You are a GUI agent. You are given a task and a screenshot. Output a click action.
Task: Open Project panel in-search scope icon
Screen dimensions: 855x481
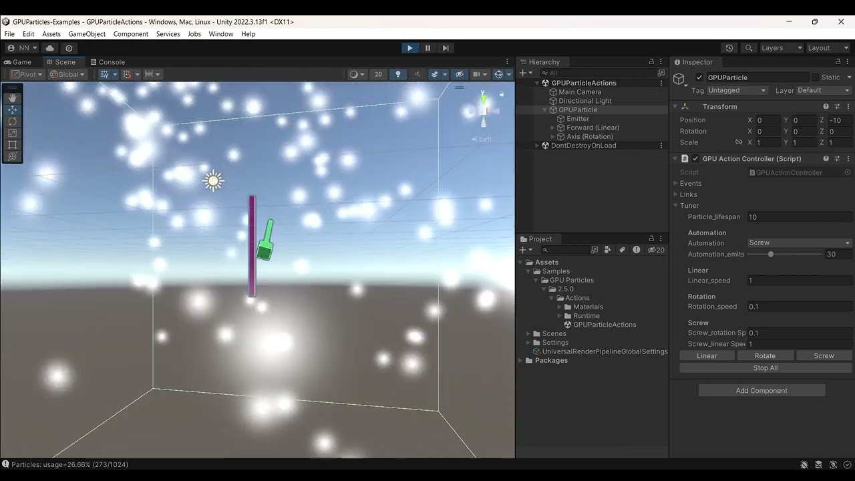tap(594, 250)
